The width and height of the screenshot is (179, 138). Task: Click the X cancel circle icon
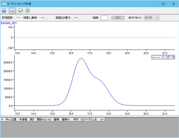coord(28,10)
